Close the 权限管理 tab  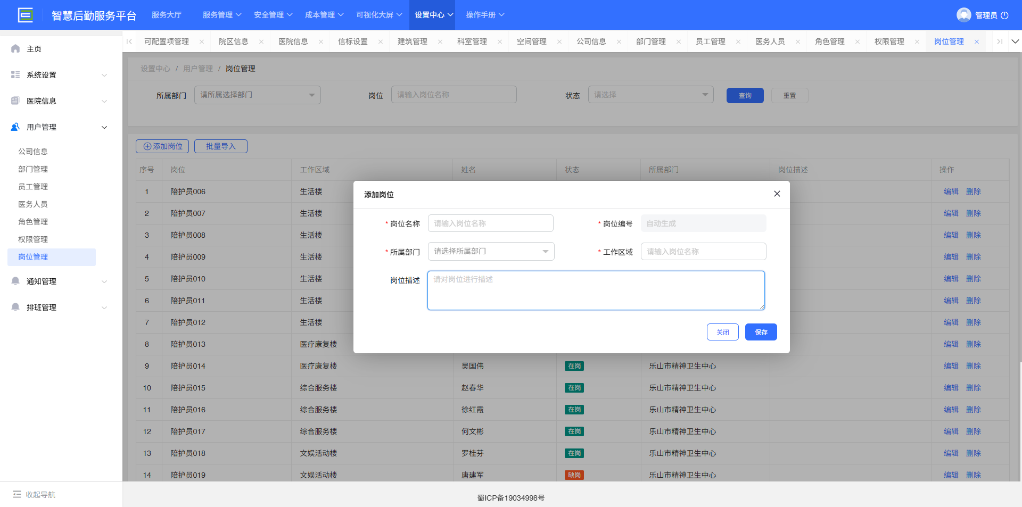(917, 41)
